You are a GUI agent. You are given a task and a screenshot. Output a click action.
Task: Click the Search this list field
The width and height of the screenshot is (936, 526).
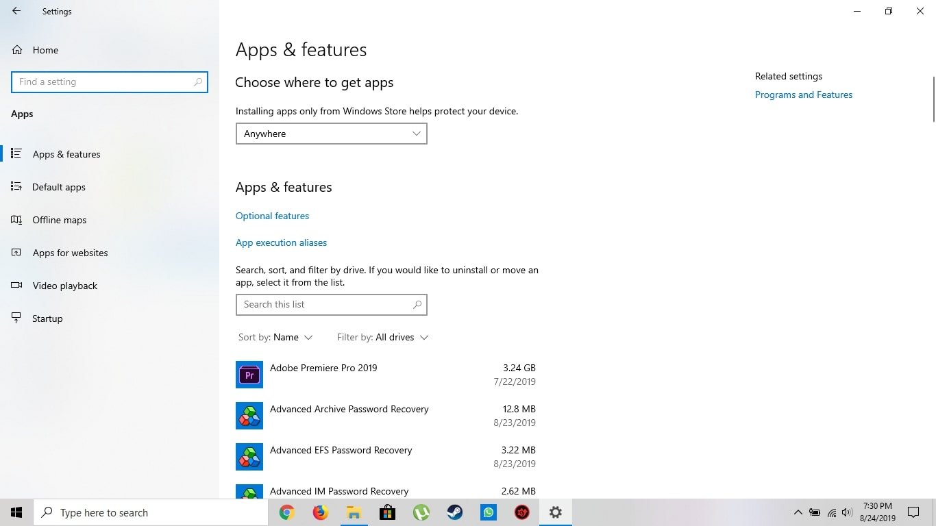(x=325, y=304)
